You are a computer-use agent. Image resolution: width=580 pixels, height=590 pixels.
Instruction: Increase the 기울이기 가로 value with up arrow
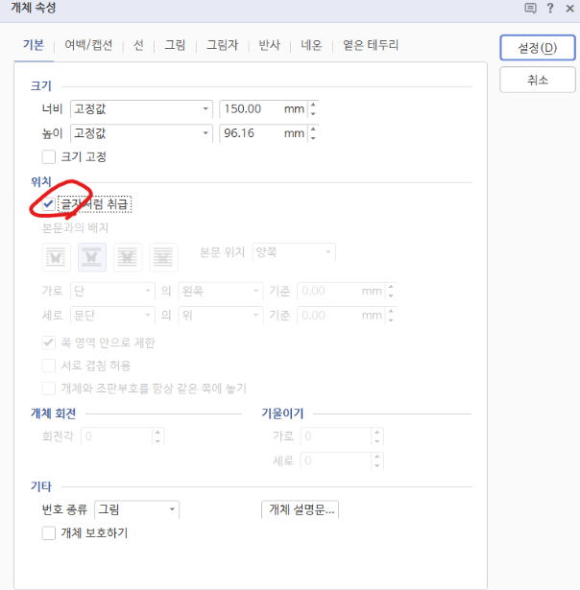[x=377, y=432]
